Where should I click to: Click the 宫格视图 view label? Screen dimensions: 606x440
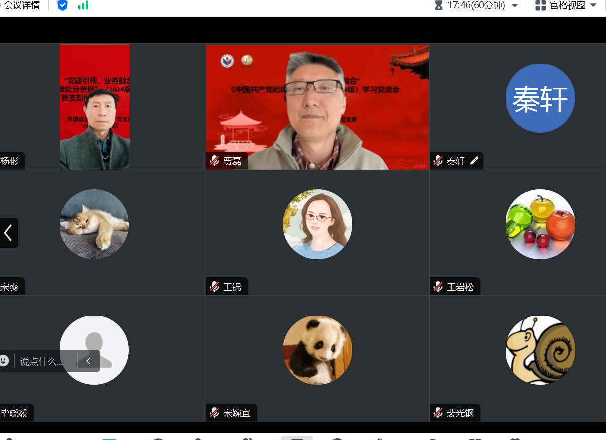point(567,6)
